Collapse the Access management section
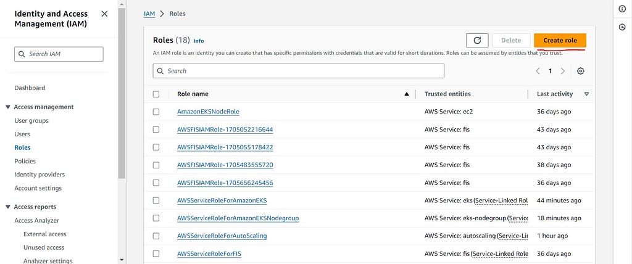632x264 pixels. tap(7, 107)
